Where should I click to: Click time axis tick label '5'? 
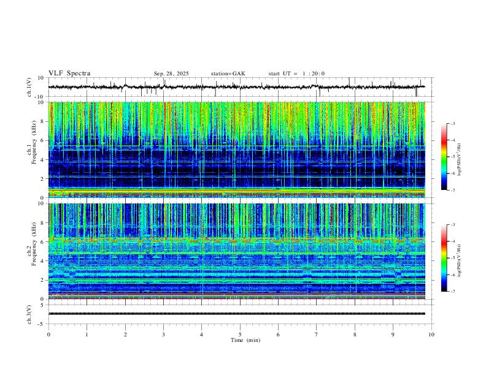pyautogui.click(x=240, y=335)
